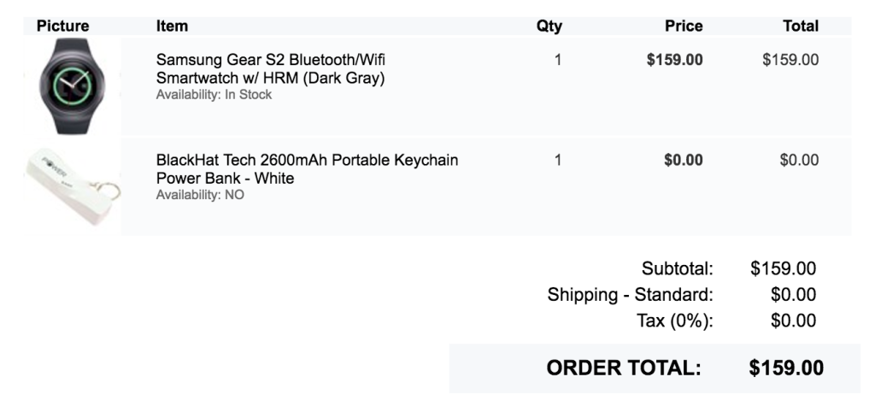Click the Subtotal label
Screen dimensions: 875x418
point(677,269)
